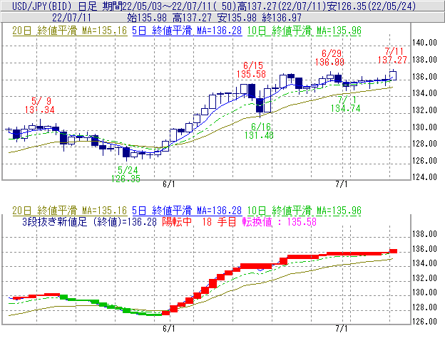Click the 5/24 126.35 low label
The width and height of the screenshot is (445, 338).
[126, 174]
